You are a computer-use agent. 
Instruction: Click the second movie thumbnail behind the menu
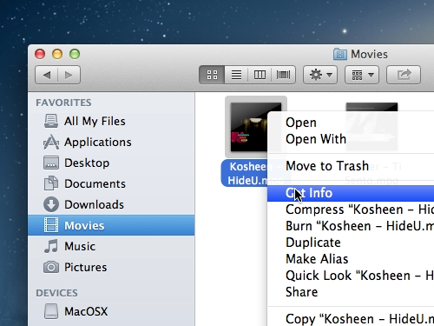click(372, 126)
